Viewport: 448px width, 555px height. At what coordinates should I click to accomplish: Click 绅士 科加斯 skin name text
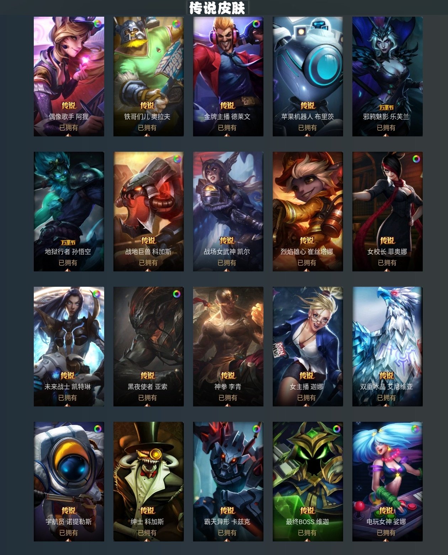point(147,522)
